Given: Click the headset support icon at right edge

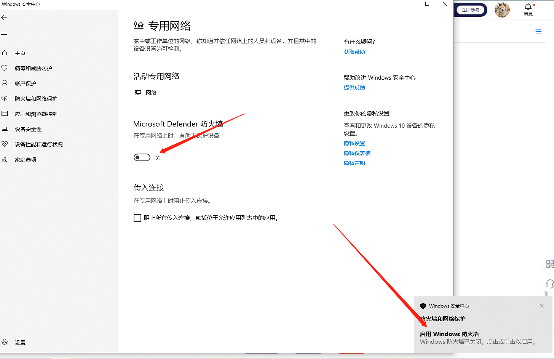Looking at the screenshot, I should tap(549, 284).
